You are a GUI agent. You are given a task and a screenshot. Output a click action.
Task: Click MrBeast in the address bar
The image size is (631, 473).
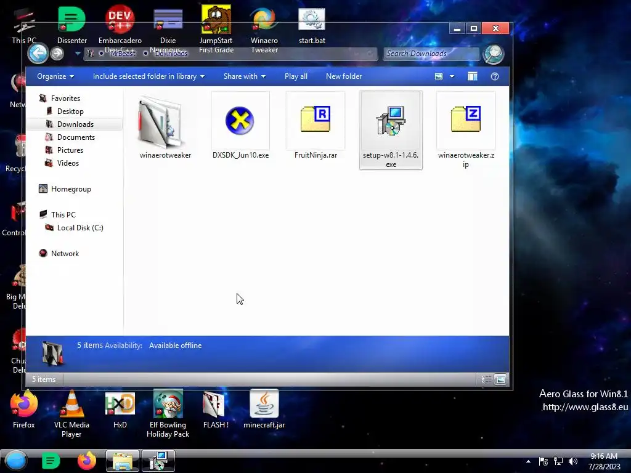(x=123, y=54)
